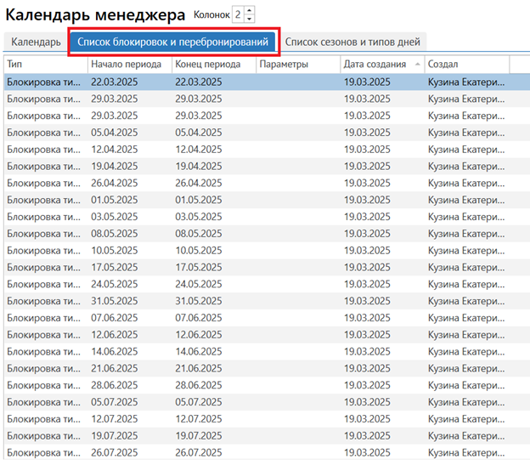The height and width of the screenshot is (465, 530).
Task: Open the Список блокировок и перебронирований tab
Action: point(172,42)
